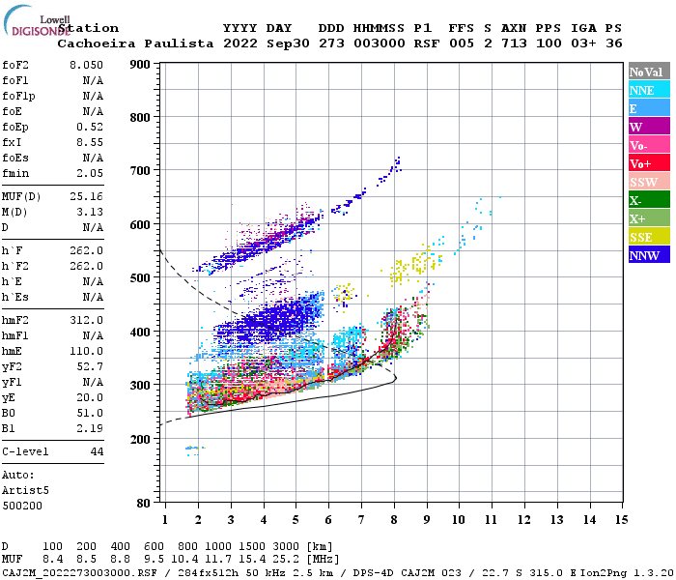This screenshot has width=676, height=580.
Task: Click the 500200 code under Artist5
Action: pyautogui.click(x=22, y=506)
